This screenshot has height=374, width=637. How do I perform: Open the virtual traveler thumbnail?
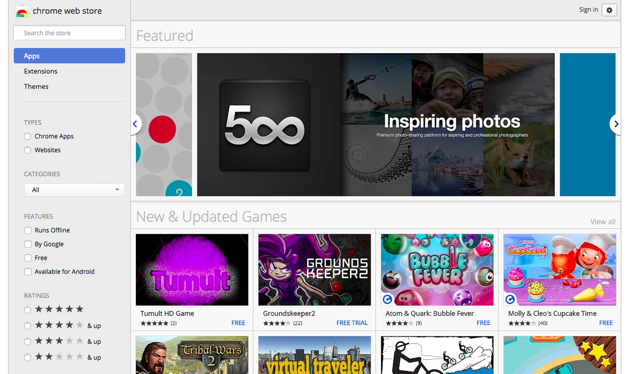point(315,355)
